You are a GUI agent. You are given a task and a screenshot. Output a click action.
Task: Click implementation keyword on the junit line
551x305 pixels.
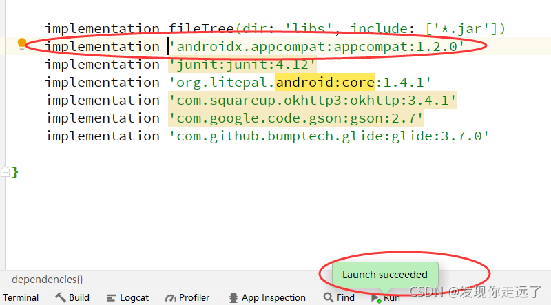click(x=102, y=64)
